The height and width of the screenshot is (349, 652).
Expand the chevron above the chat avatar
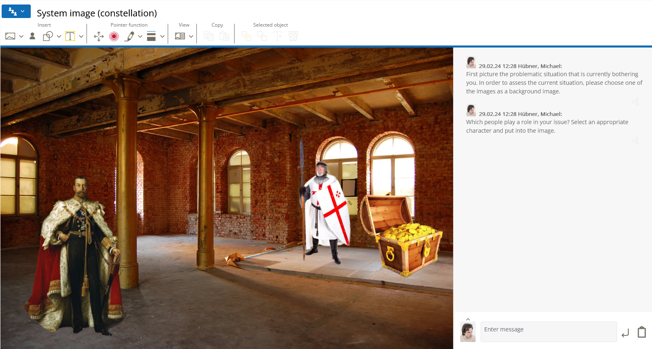pos(468,320)
